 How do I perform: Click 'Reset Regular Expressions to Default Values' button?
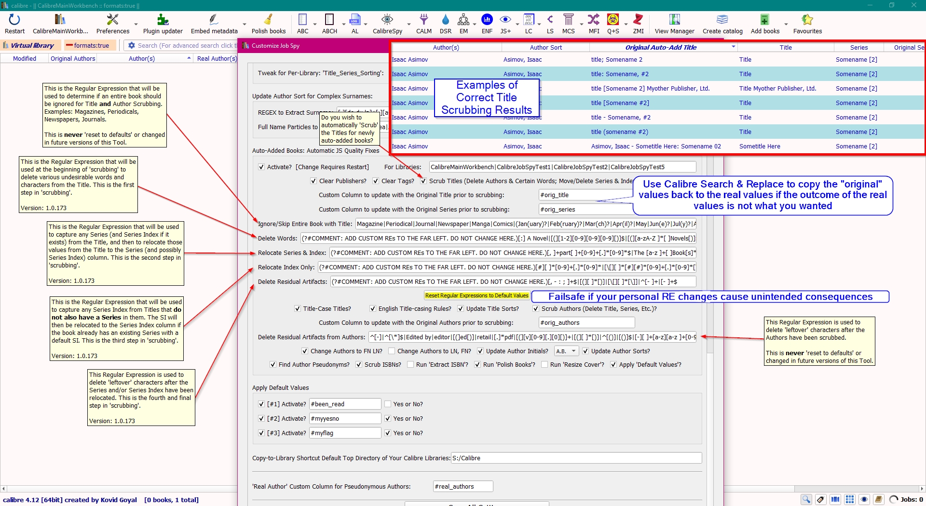(477, 295)
